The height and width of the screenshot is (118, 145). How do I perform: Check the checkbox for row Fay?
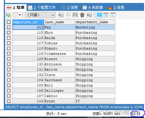pyautogui.click(x=9, y=27)
